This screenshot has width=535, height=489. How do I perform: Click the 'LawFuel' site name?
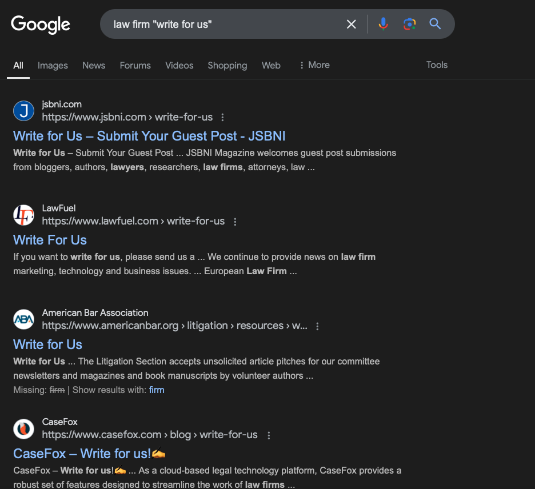click(59, 209)
